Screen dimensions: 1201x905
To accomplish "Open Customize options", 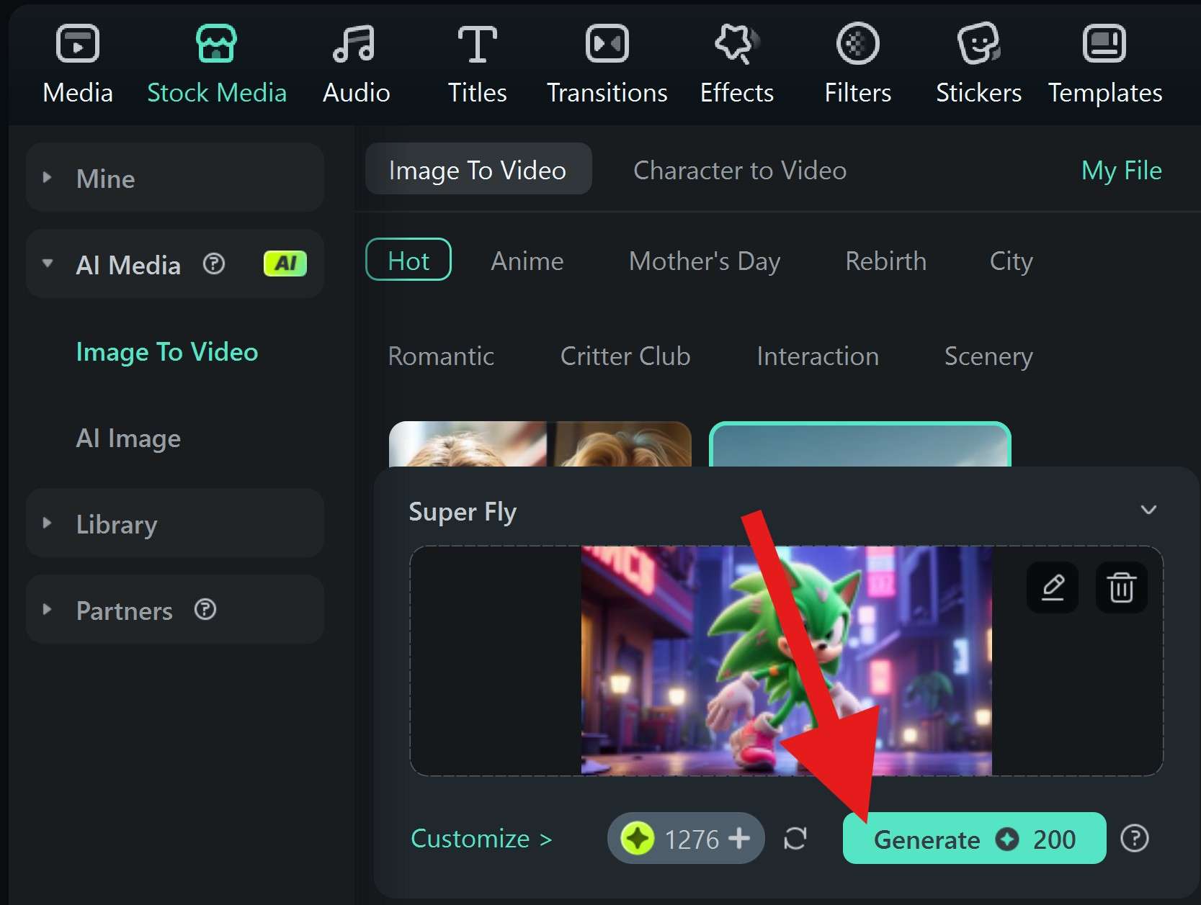I will 481,839.
